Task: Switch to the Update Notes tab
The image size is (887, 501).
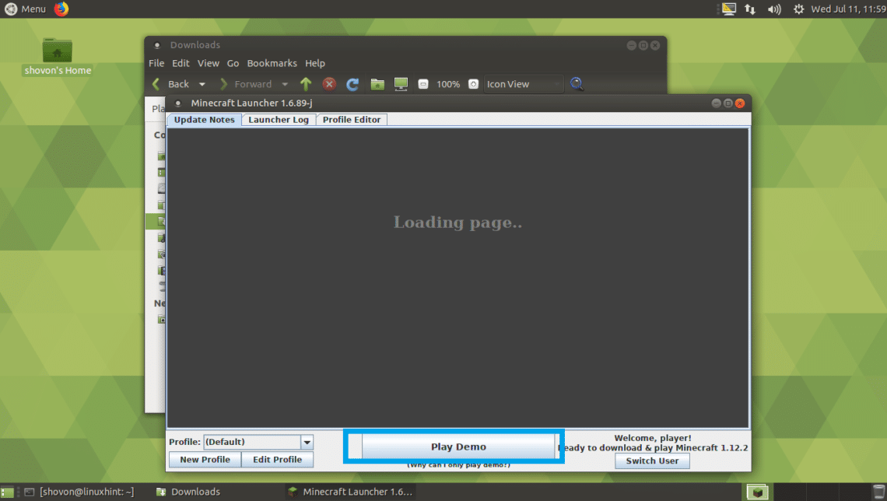Action: tap(204, 119)
